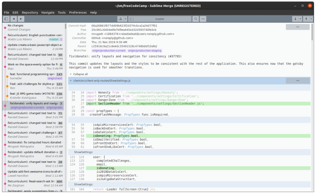
Task: Click the 143 files-changed badge
Action: (59, 74)
